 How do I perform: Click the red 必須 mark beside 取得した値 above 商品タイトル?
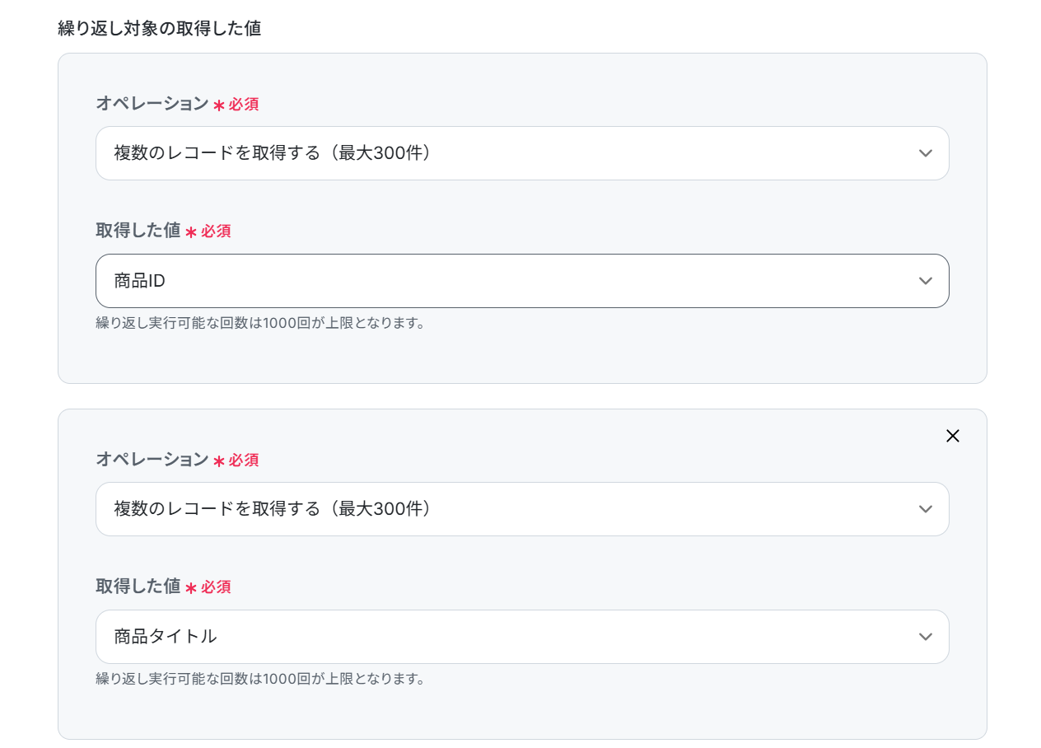[216, 587]
